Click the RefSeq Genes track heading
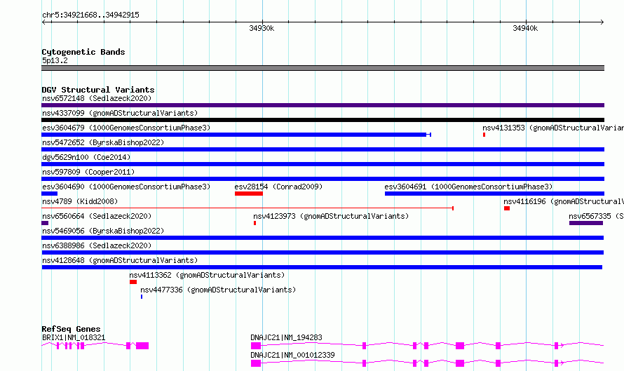624x371 pixels. (x=71, y=329)
